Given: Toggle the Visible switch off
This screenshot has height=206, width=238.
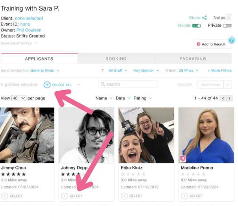Looking at the screenshot, I should click(x=196, y=26).
